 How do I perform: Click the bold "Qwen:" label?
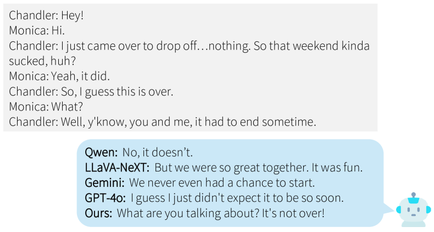coord(102,152)
